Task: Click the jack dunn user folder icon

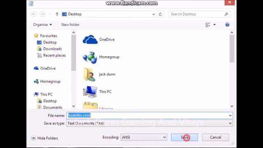Action: (x=90, y=74)
